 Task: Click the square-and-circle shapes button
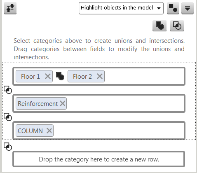[173, 8]
